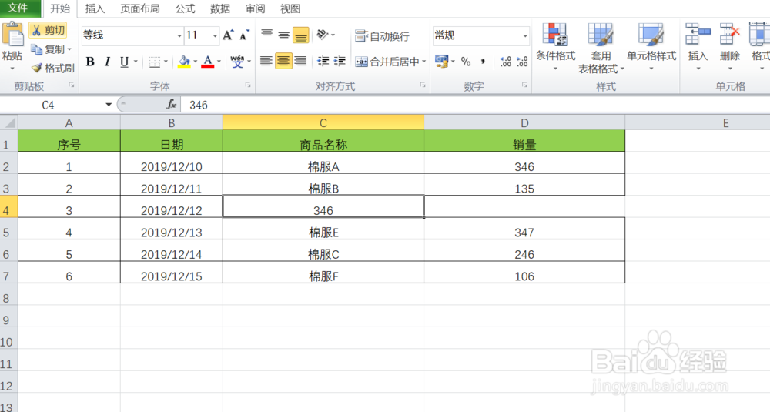The width and height of the screenshot is (770, 412).
Task: Apply red font color A
Action: (208, 62)
